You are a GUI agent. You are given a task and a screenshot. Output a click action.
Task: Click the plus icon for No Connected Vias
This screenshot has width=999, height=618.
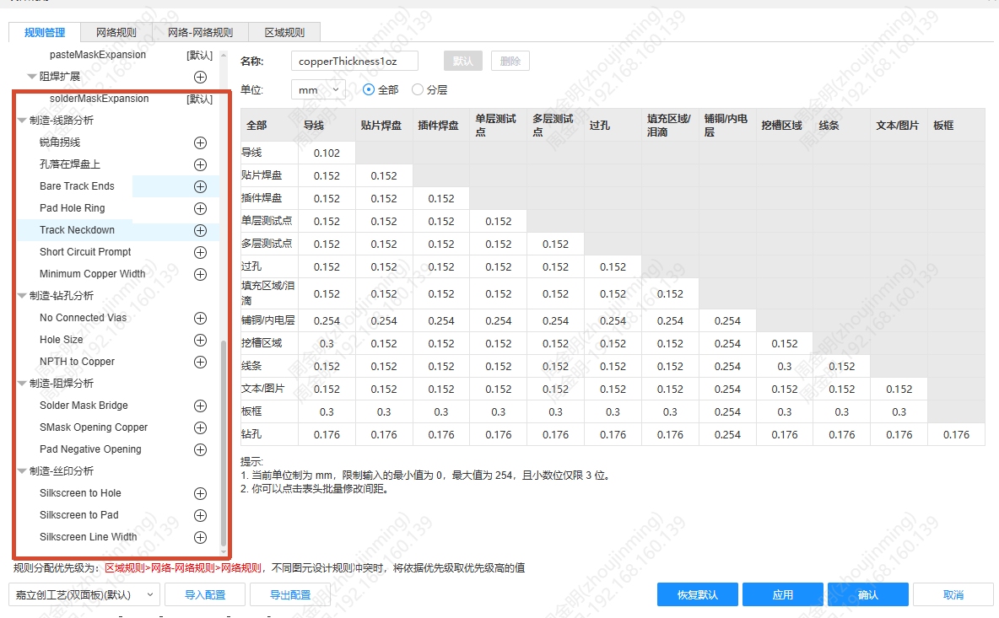(x=200, y=318)
